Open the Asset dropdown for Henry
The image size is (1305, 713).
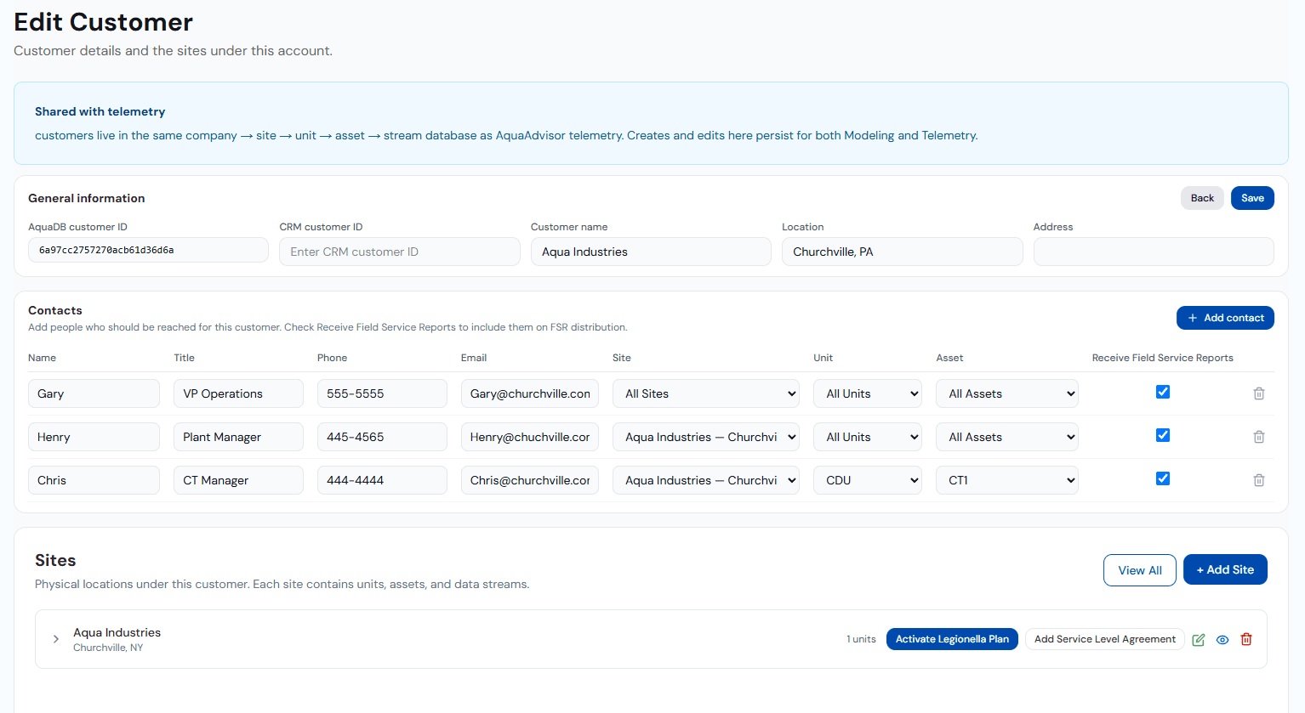point(1007,437)
